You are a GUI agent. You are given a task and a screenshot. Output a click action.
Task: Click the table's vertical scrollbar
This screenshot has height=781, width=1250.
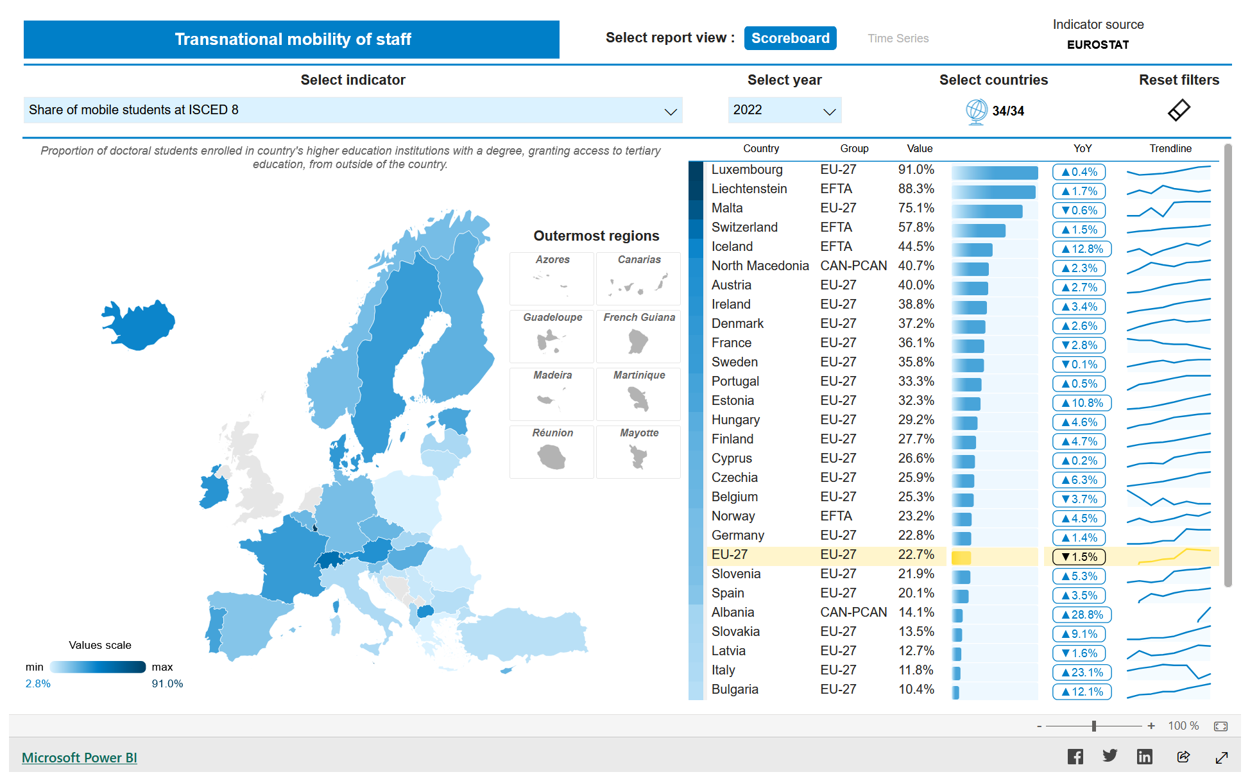(1228, 366)
